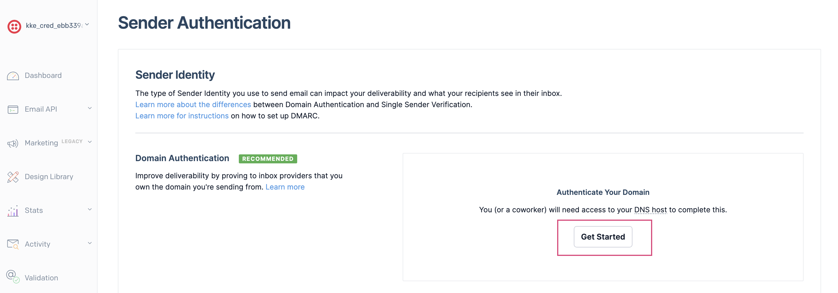Expand the Activity submenu chevron

click(90, 243)
